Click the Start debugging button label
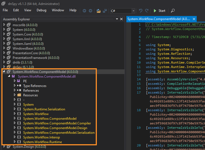 tap(162, 11)
